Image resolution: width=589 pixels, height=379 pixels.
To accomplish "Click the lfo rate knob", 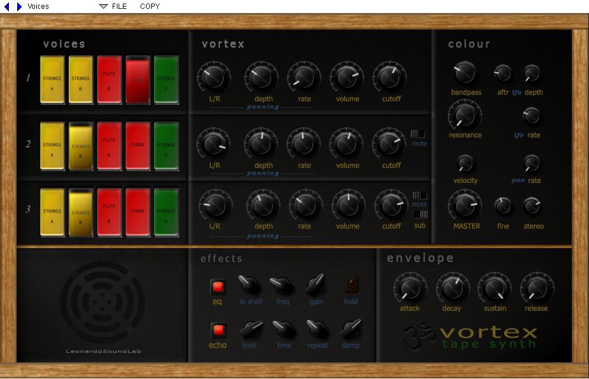I will (531, 116).
